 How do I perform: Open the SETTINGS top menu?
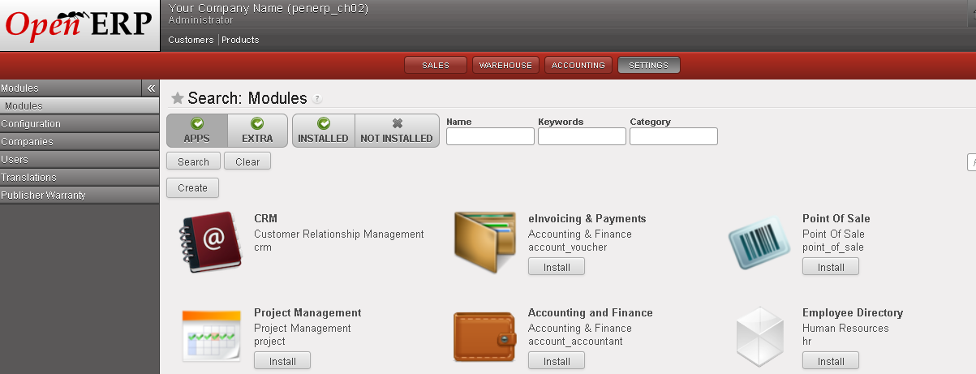tap(648, 65)
